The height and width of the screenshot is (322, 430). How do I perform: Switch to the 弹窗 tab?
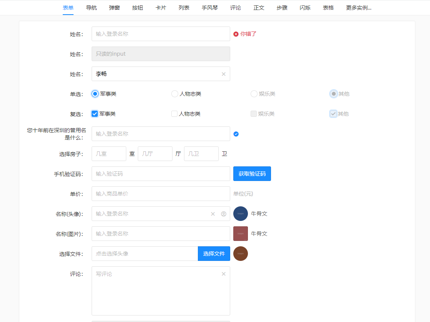(x=114, y=7)
